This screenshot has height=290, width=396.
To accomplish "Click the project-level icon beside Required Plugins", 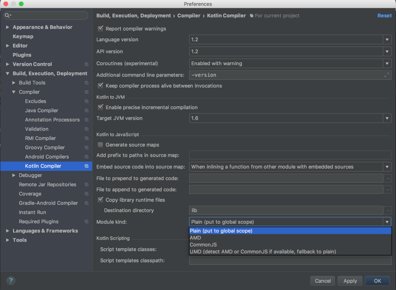I will (86, 222).
